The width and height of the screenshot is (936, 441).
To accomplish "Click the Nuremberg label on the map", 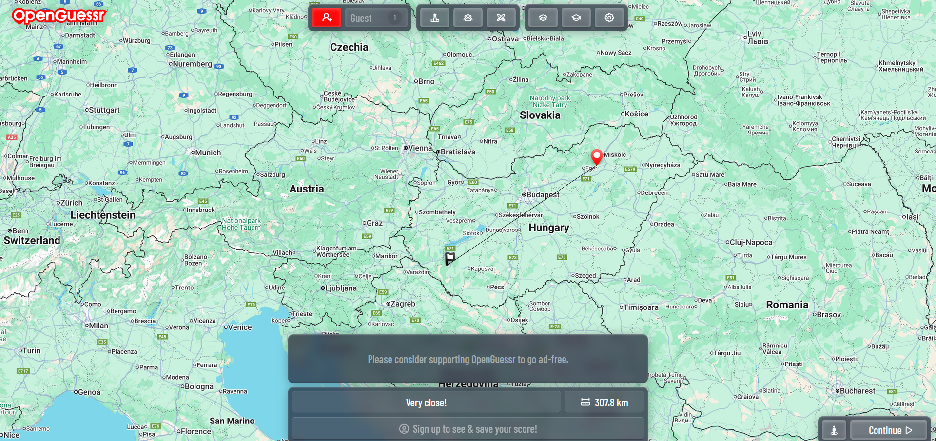I will click(x=192, y=64).
